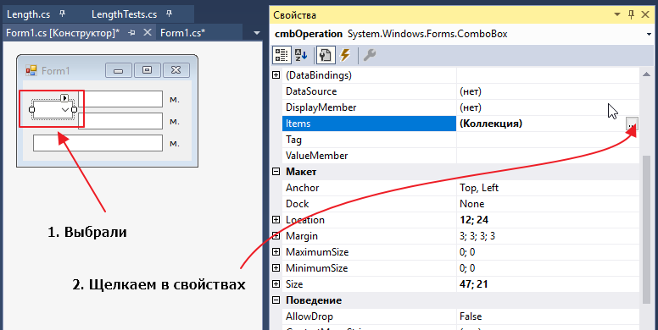
Task: Switch to the Form1.cs* code tab
Action: click(183, 33)
